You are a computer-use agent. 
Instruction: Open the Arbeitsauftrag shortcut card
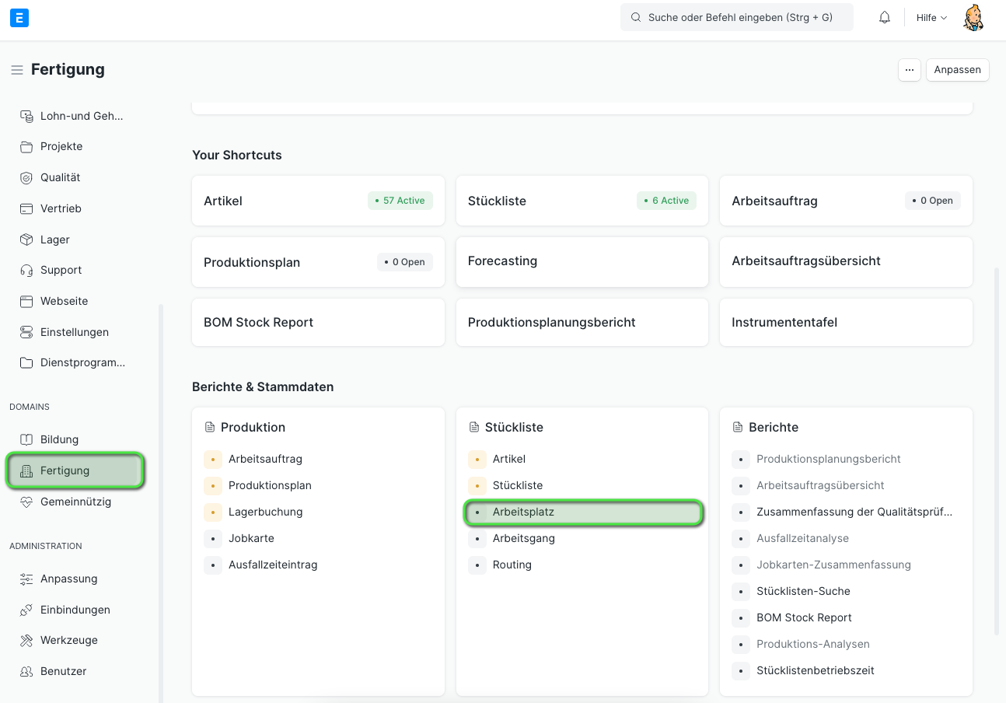coord(846,201)
